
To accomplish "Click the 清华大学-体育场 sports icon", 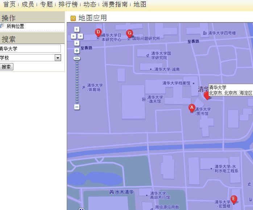I will pyautogui.click(x=83, y=87).
